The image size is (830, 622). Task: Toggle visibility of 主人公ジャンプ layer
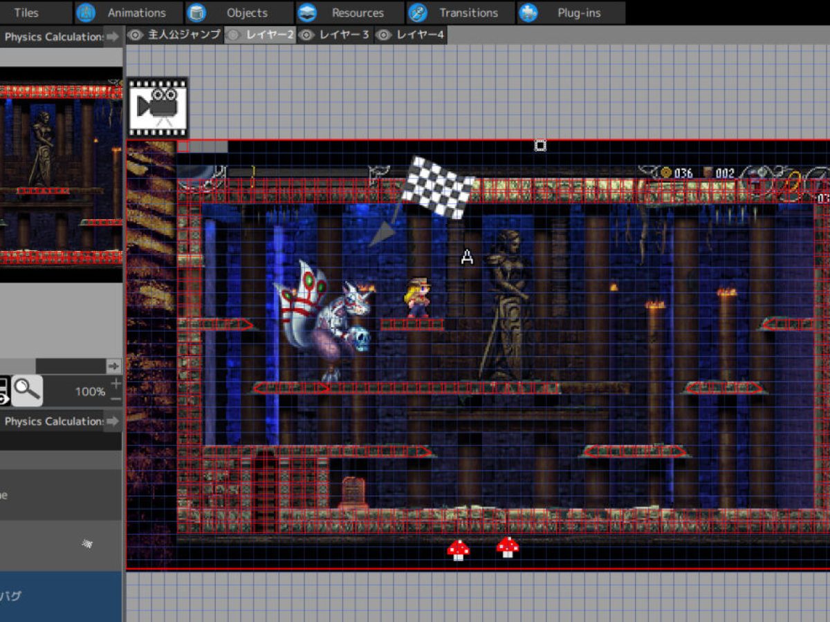(136, 35)
